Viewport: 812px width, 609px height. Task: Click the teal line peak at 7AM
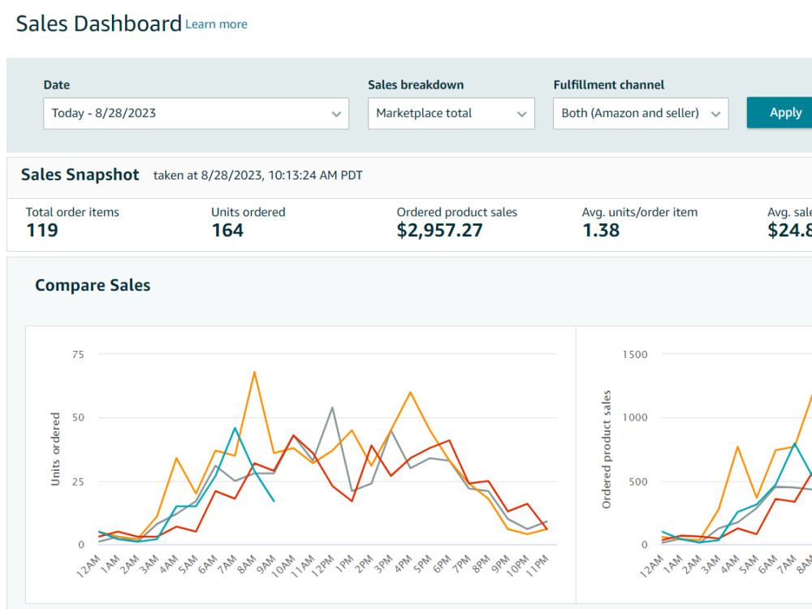click(235, 428)
